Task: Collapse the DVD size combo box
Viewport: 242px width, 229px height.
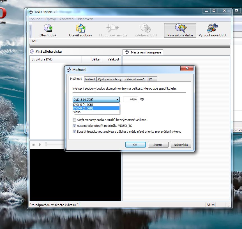Action: coord(96,100)
